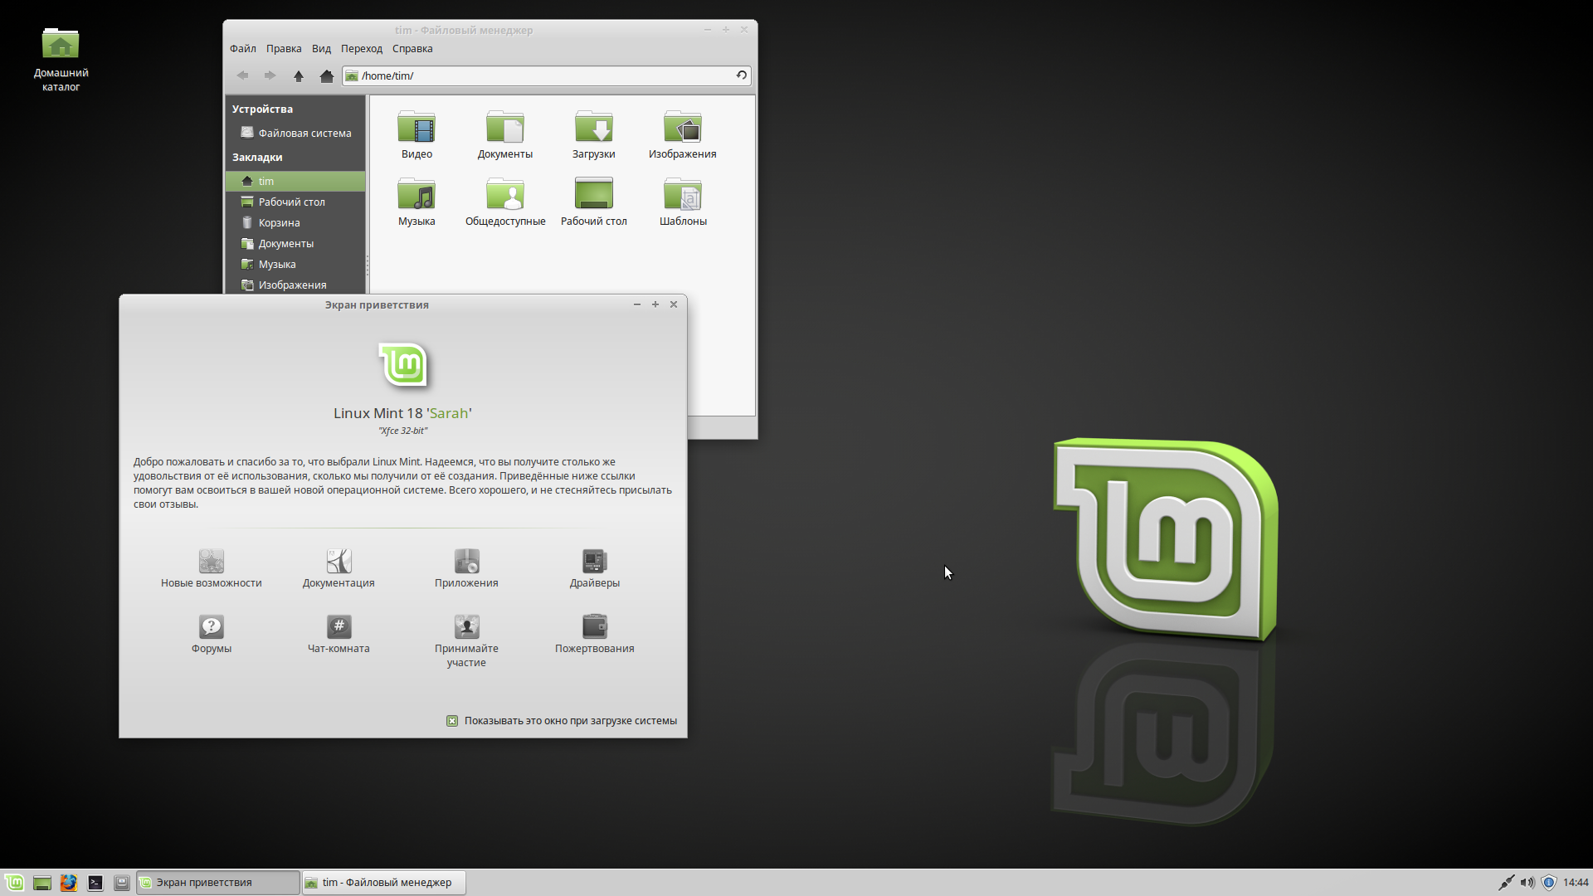Click Новые возможности icon in welcome screen
The height and width of the screenshot is (896, 1593).
coord(212,562)
